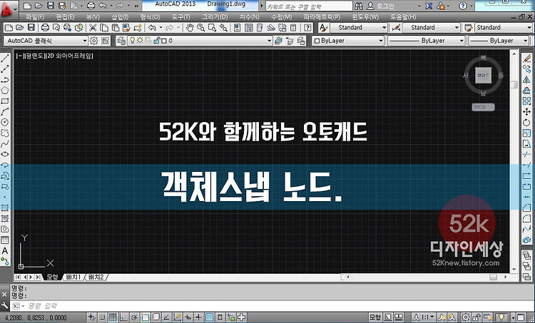Open the 그리기(D) menu

[215, 16]
